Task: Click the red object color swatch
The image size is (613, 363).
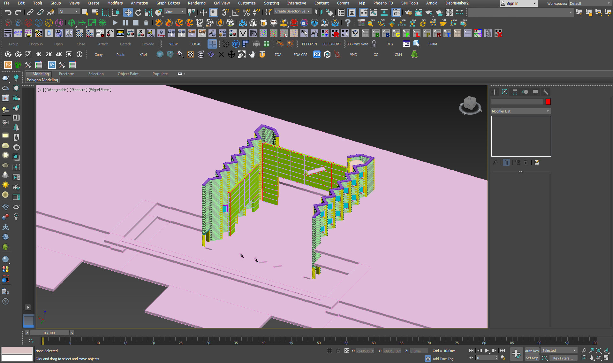Action: (x=548, y=102)
